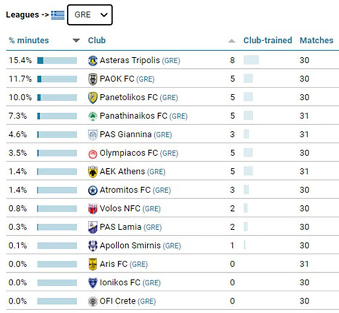339x313 pixels.
Task: Click the AEK Athens eagle crest icon
Action: click(93, 171)
